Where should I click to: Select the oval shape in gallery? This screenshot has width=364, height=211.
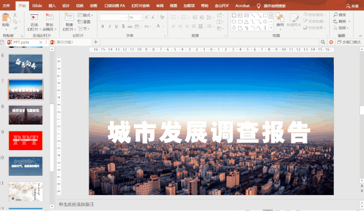pyautogui.click(x=234, y=22)
